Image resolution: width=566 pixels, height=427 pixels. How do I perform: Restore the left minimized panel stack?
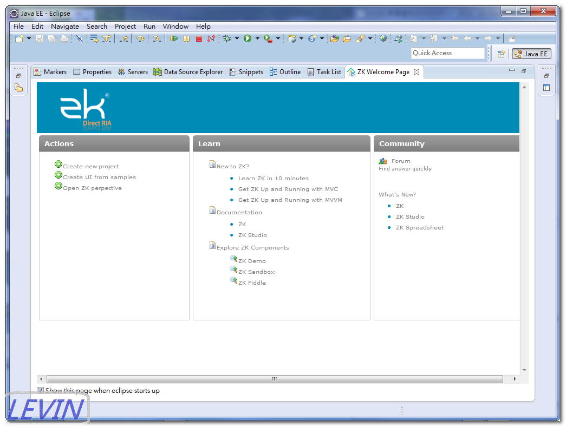click(18, 76)
